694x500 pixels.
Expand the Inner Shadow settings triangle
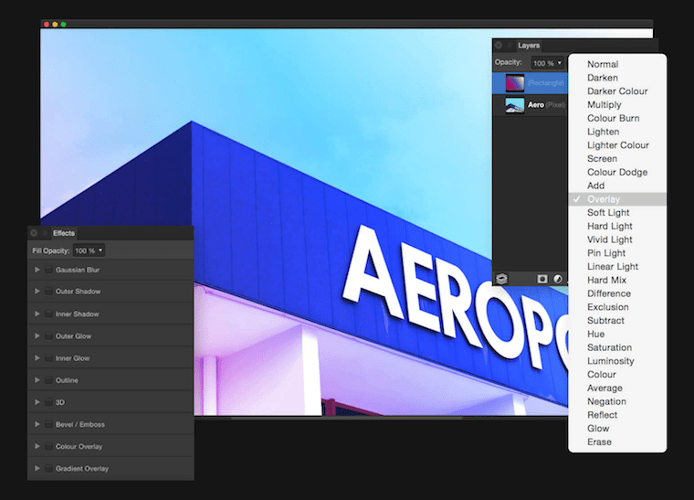(x=37, y=314)
